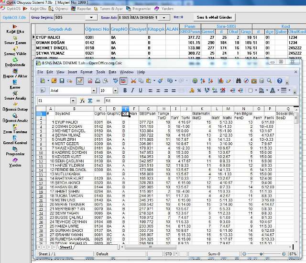Apply currency number format icon
This screenshot has width=306, height=263.
(192, 91)
